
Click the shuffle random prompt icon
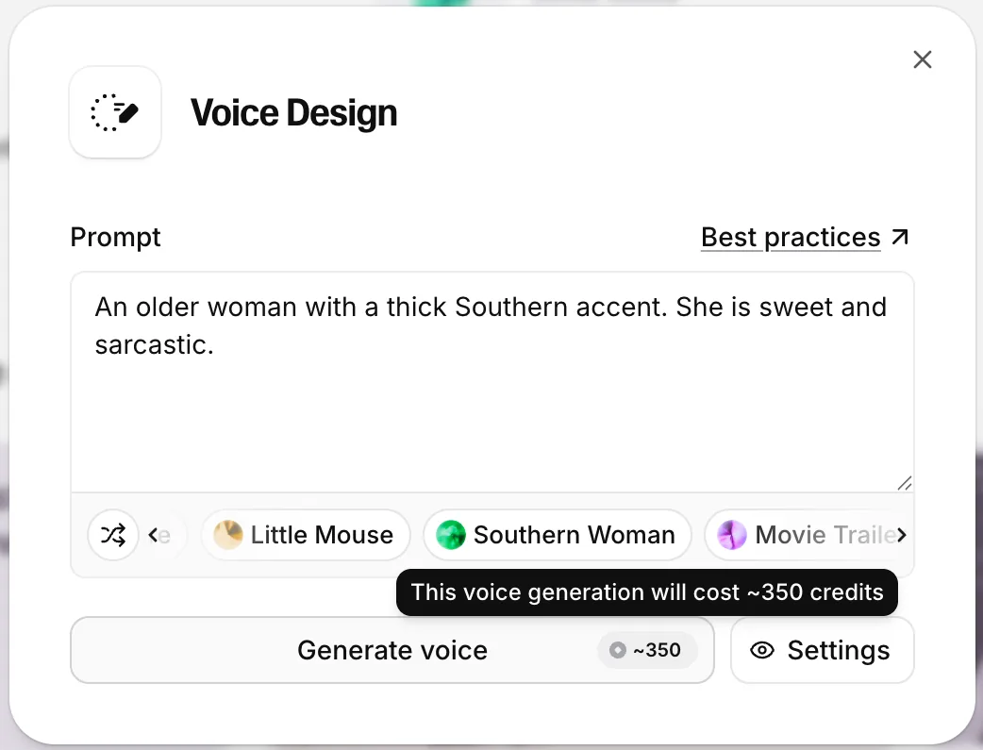(113, 535)
